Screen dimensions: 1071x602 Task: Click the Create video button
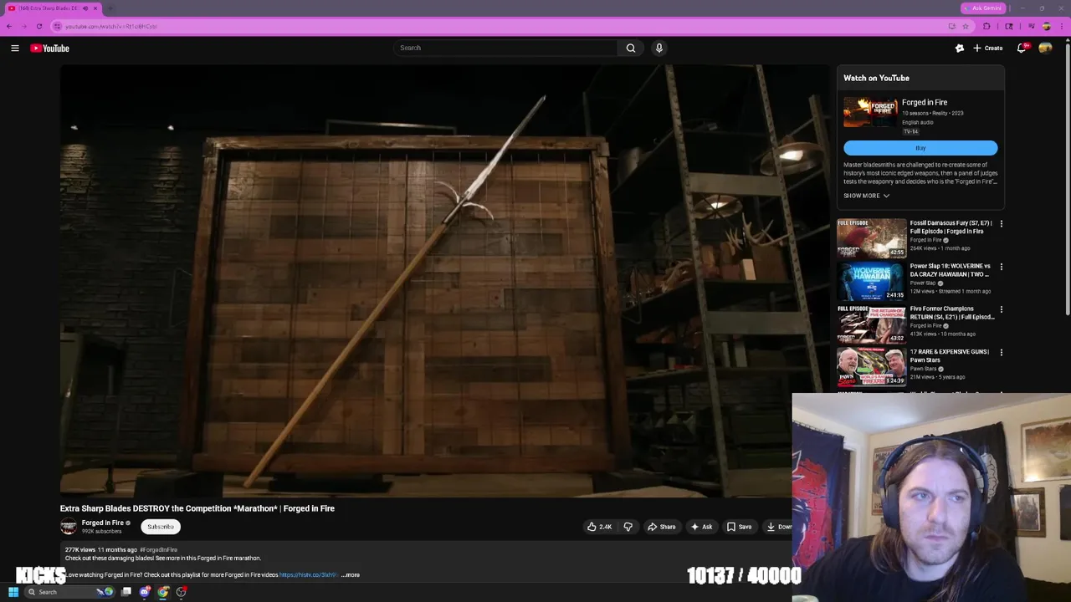(x=988, y=48)
